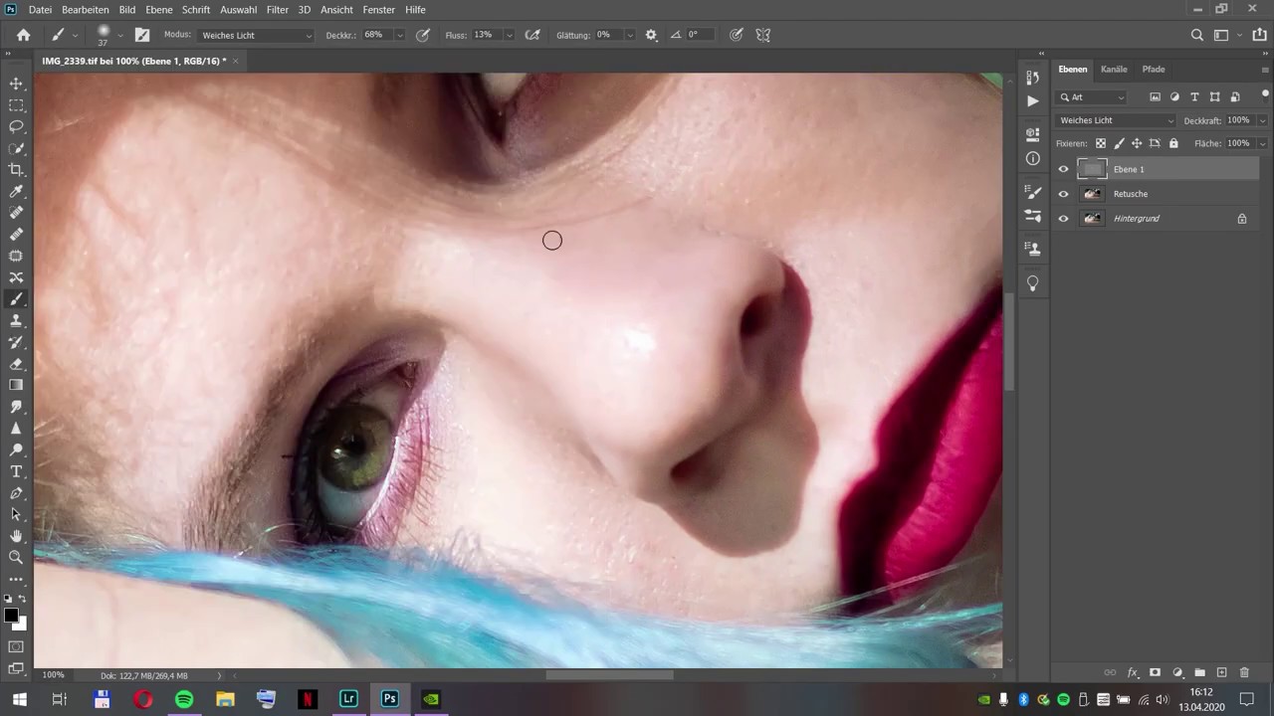Click the Home button in options bar
The image size is (1274, 716).
(24, 35)
